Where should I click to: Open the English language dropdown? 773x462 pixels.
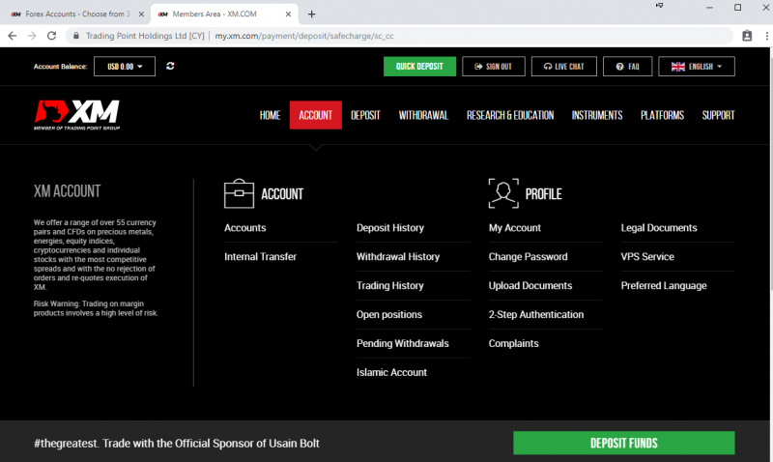[697, 66]
